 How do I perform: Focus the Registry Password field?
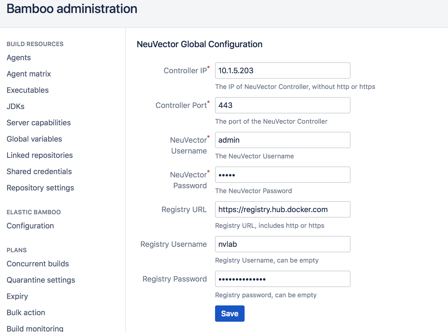click(x=282, y=279)
